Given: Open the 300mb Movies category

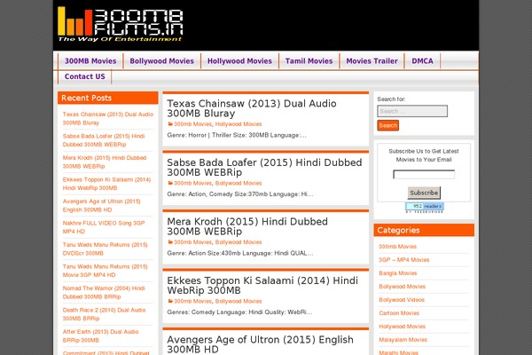Looking at the screenshot, I should pos(397,247).
